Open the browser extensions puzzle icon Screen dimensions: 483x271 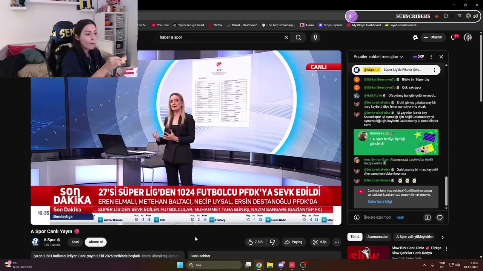[446, 16]
